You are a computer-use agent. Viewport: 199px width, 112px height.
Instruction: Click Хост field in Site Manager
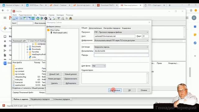click(114, 36)
